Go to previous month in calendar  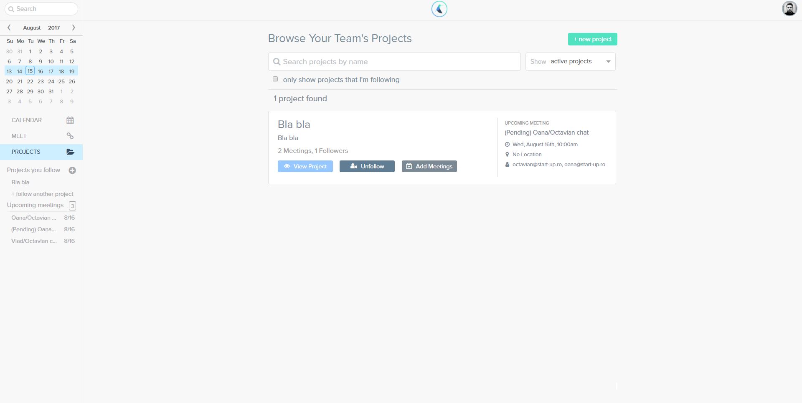click(9, 28)
